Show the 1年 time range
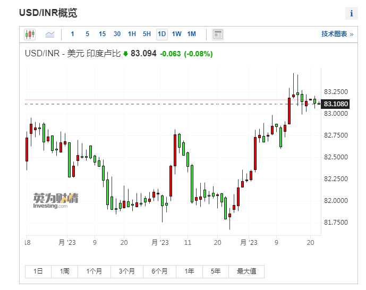 click(189, 271)
